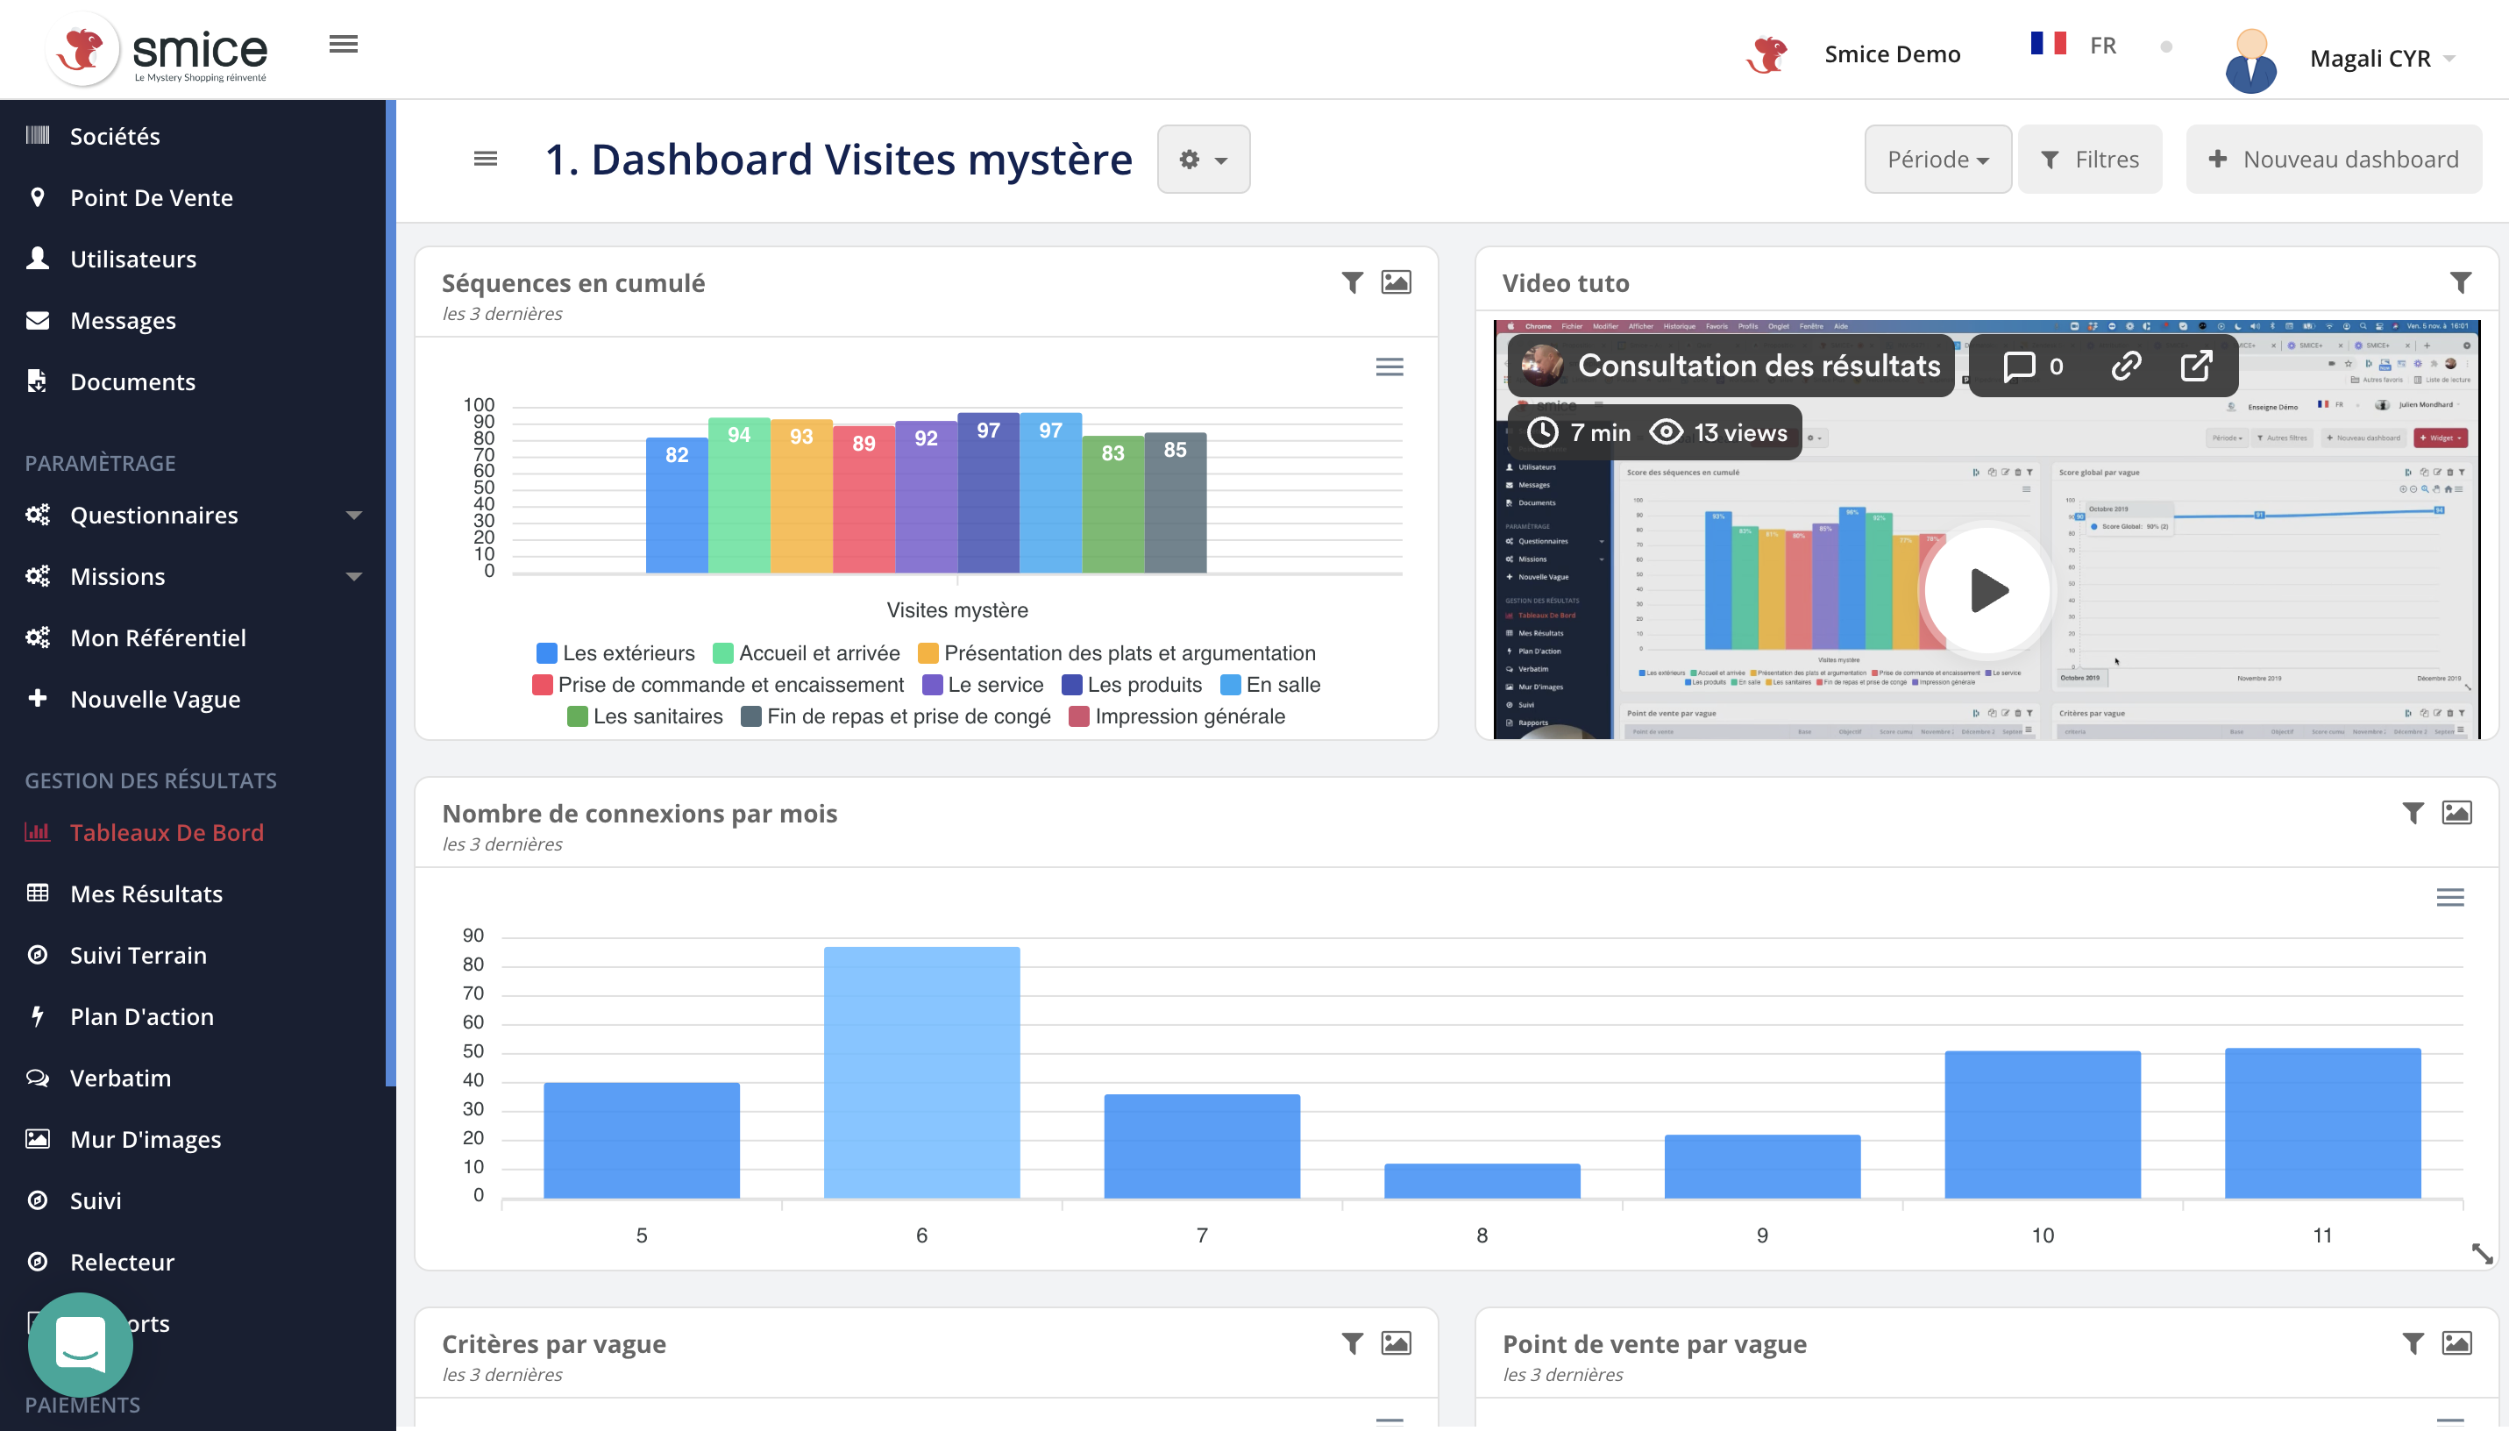Open dashboard settings gear dropdown
The image size is (2509, 1431).
pyautogui.click(x=1203, y=160)
